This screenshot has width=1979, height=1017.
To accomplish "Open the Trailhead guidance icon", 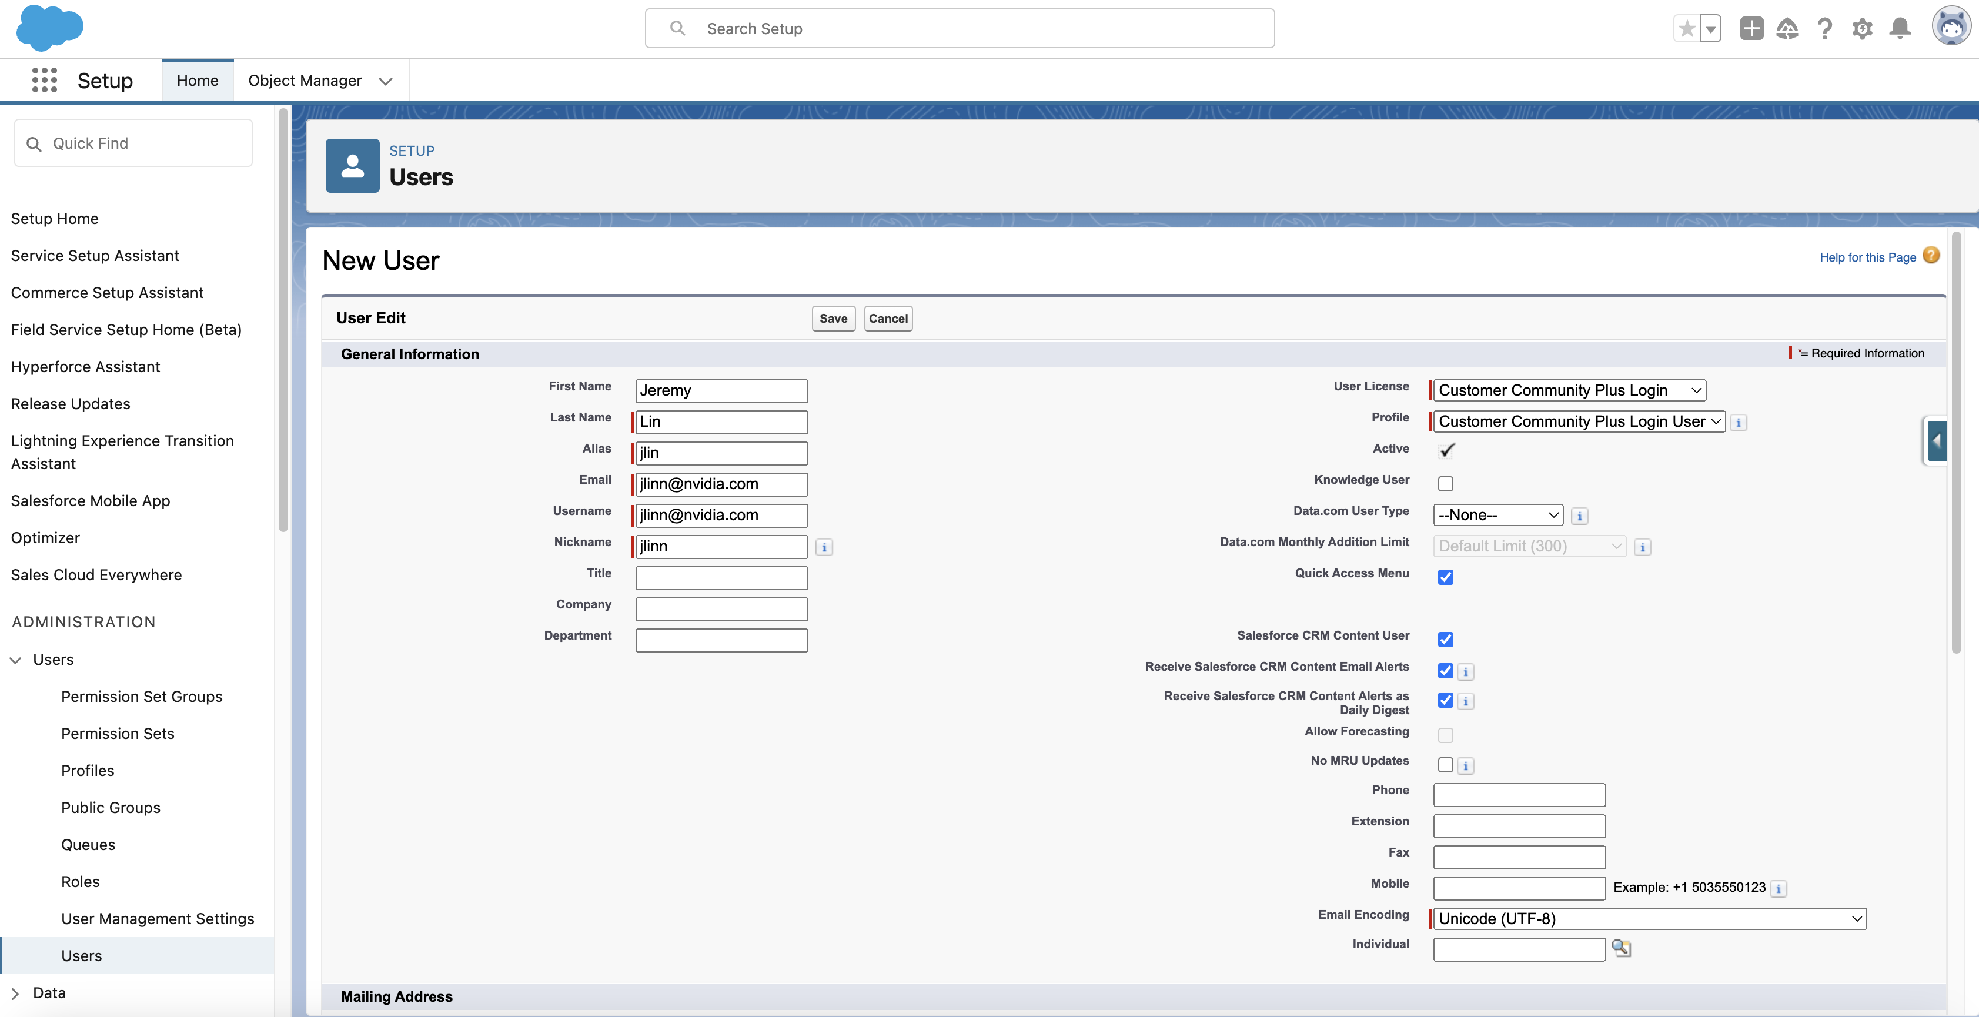I will pyautogui.click(x=1788, y=28).
